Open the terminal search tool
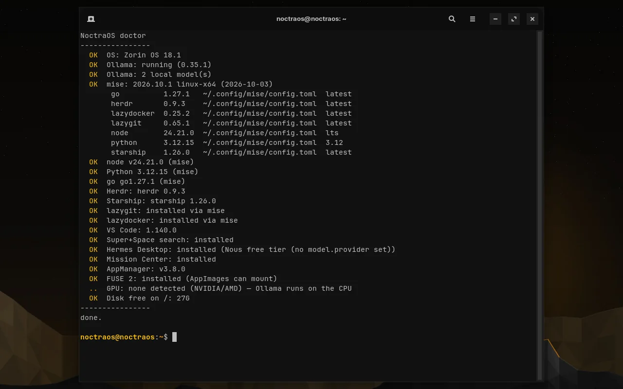This screenshot has width=623, height=389. [x=452, y=19]
